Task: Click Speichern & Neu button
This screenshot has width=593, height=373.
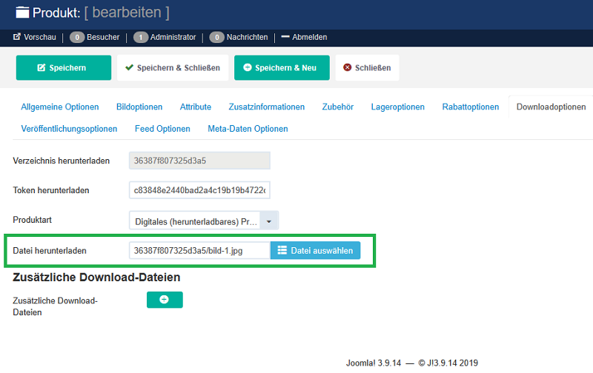Action: click(282, 67)
